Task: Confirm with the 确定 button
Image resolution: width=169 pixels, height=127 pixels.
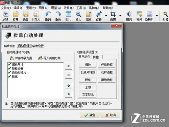Action: coord(90,115)
